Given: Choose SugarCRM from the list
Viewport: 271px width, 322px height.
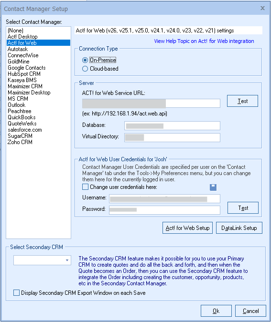Looking at the screenshot, I should point(39,136).
